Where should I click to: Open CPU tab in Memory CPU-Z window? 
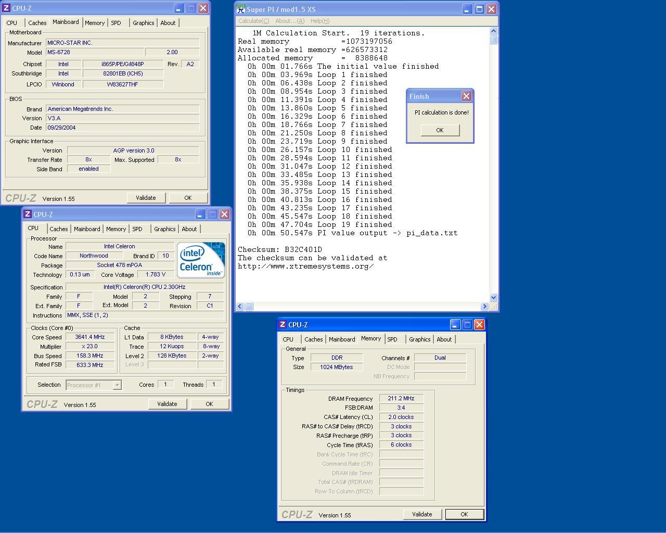[x=288, y=339]
